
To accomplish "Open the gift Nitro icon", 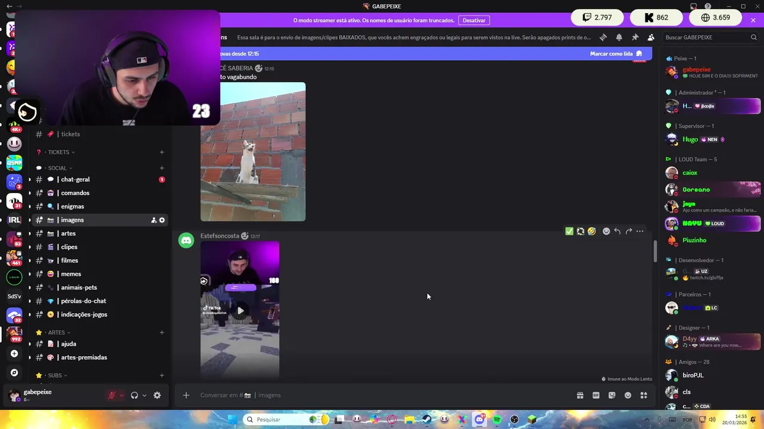I will [x=580, y=395].
